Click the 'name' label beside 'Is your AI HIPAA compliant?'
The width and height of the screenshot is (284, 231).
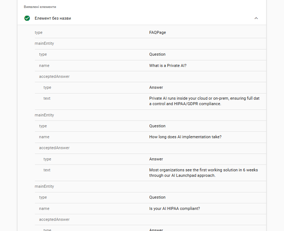(44, 208)
